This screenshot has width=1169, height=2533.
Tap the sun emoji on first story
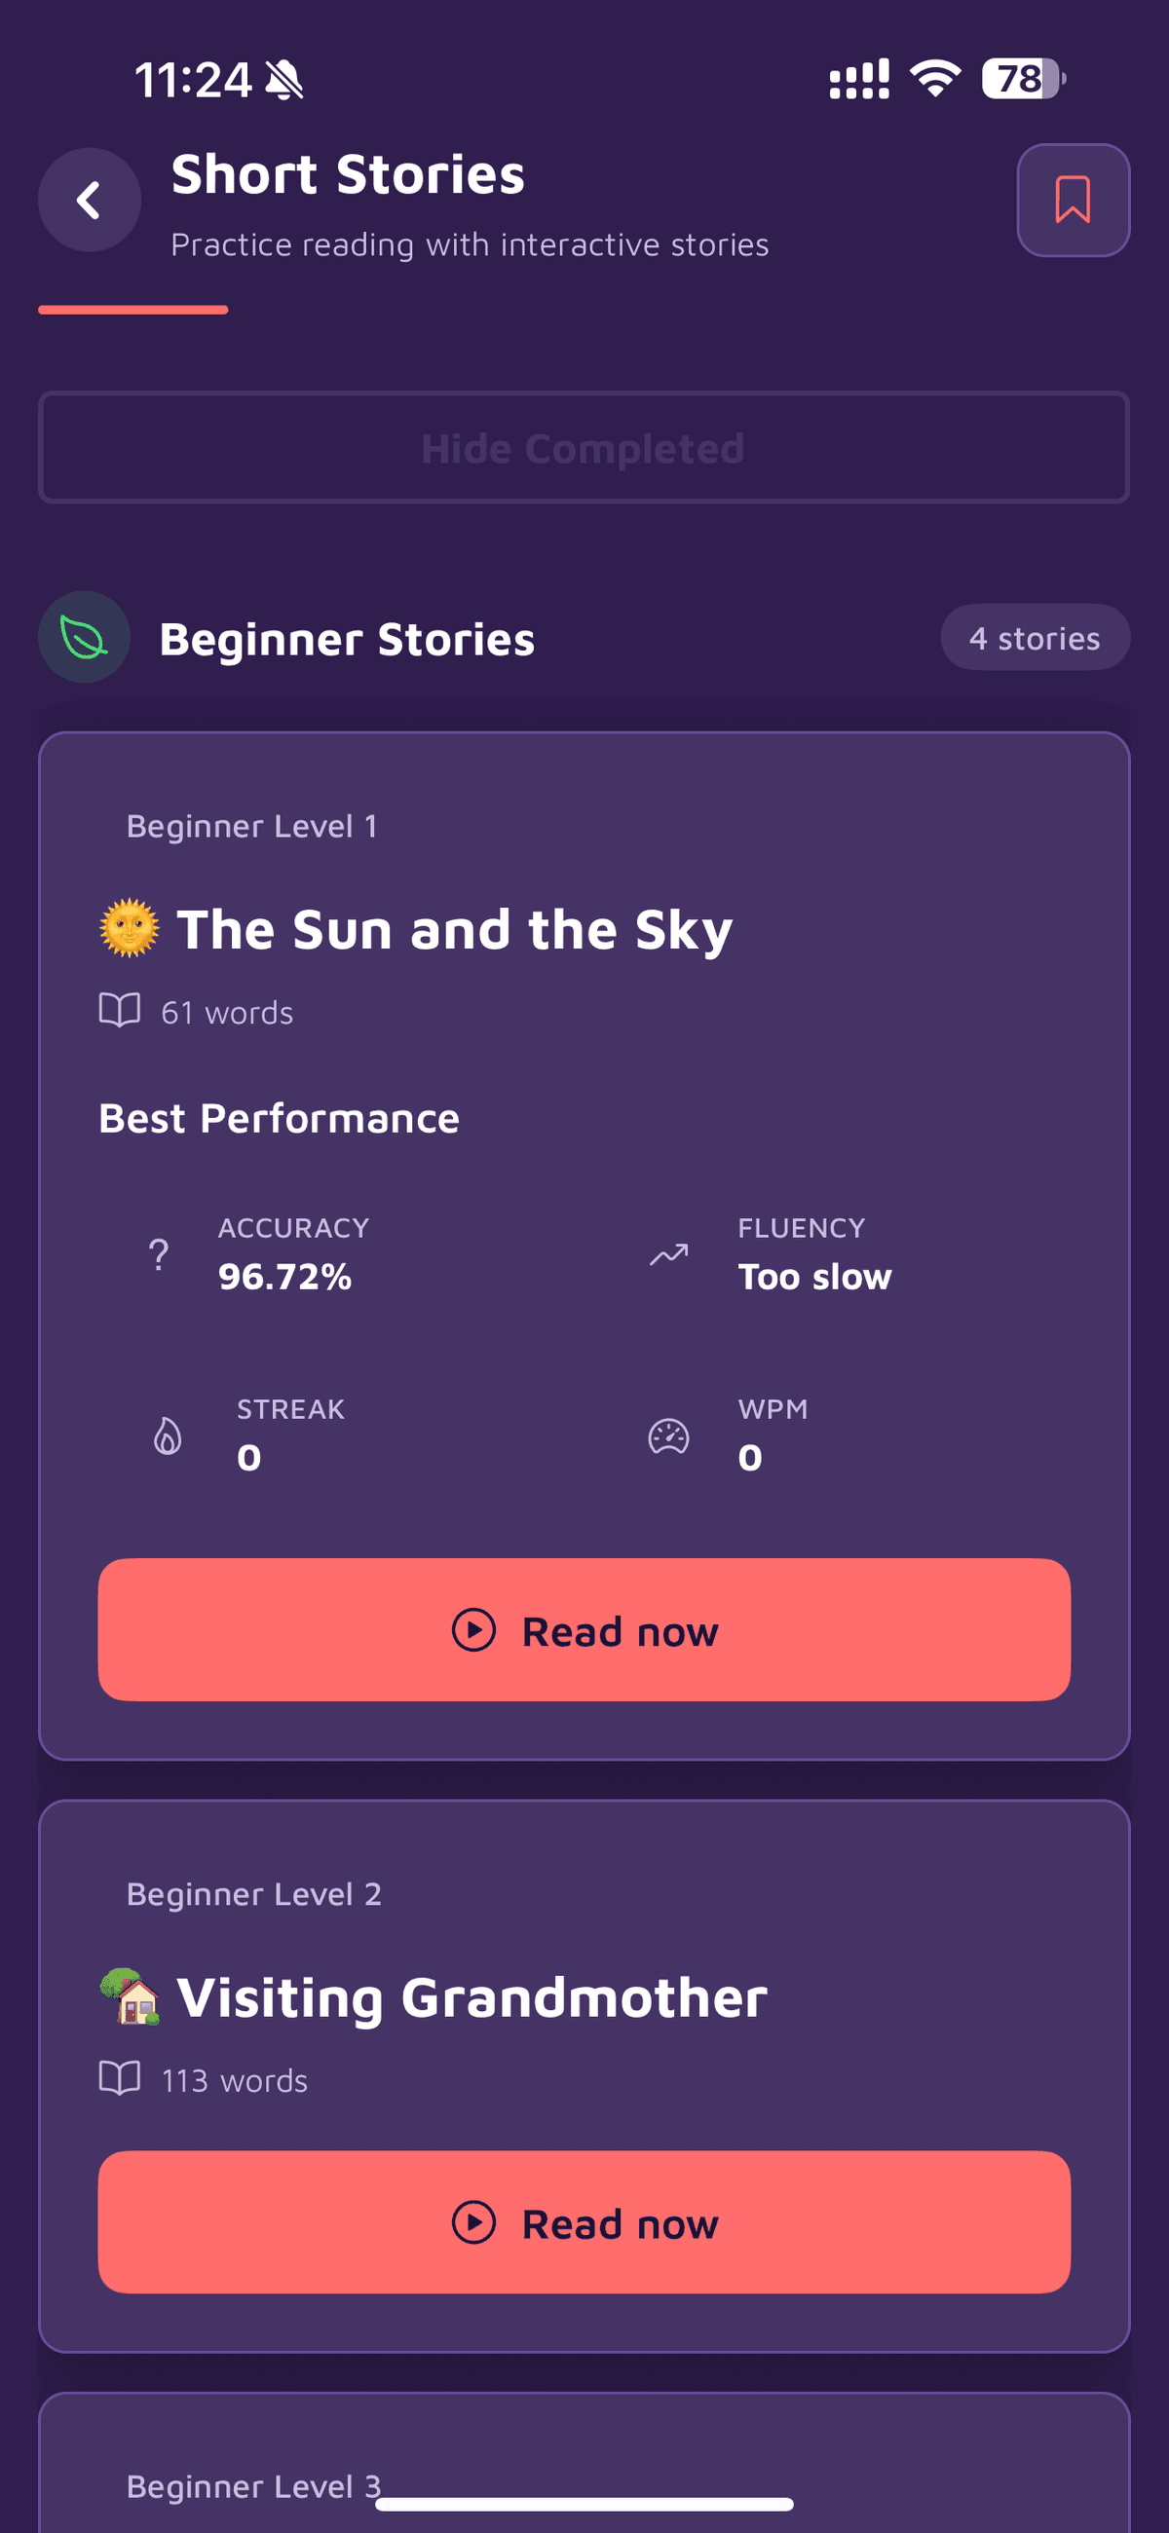point(129,927)
